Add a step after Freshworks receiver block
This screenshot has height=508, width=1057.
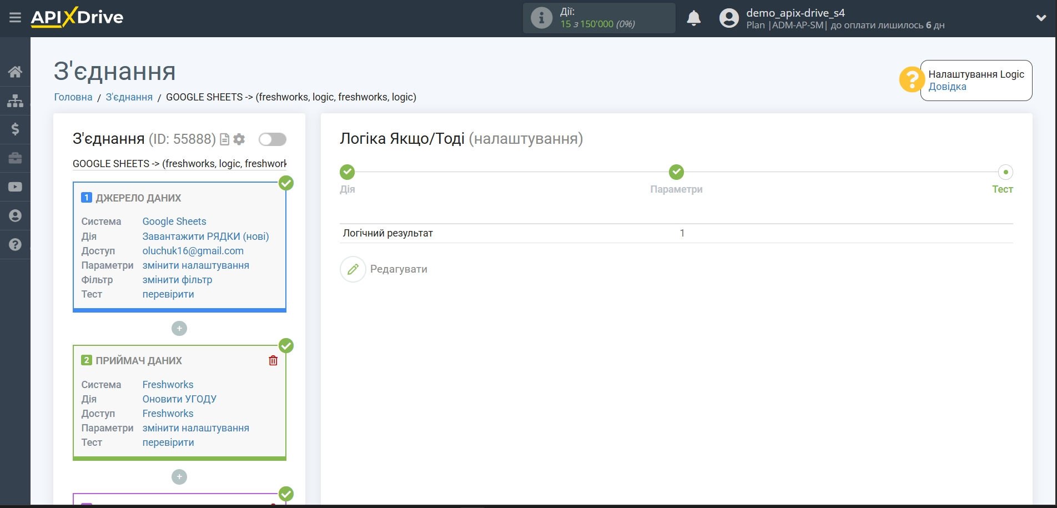tap(179, 477)
